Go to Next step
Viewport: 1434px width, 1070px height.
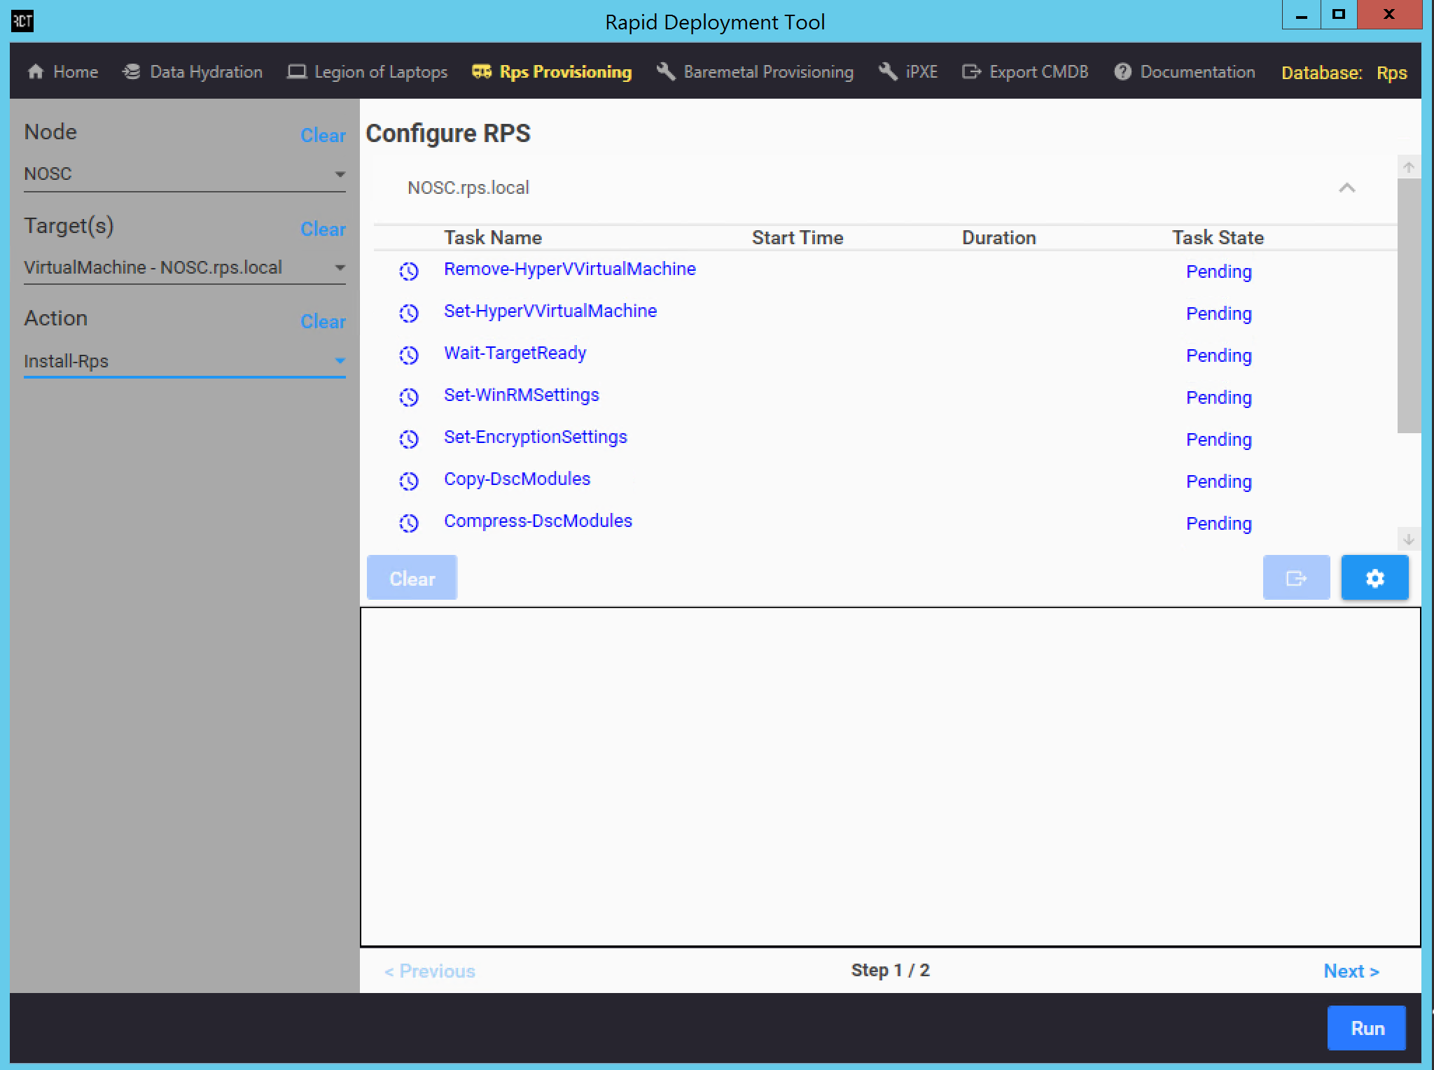pyautogui.click(x=1351, y=971)
